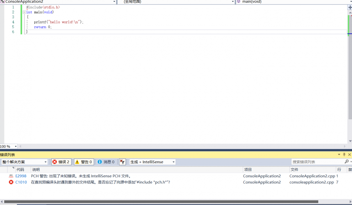Click the error list scroll right arrow
Image resolution: width=352 pixels, height=205 pixels.
click(350, 202)
